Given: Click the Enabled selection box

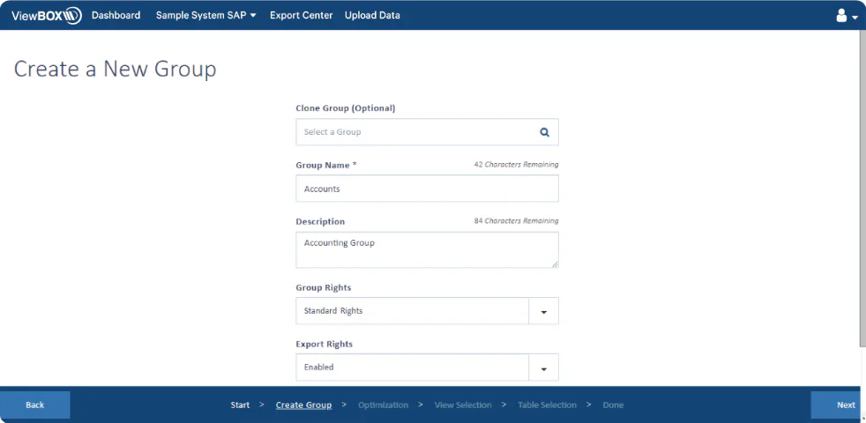Looking at the screenshot, I should click(x=412, y=367).
